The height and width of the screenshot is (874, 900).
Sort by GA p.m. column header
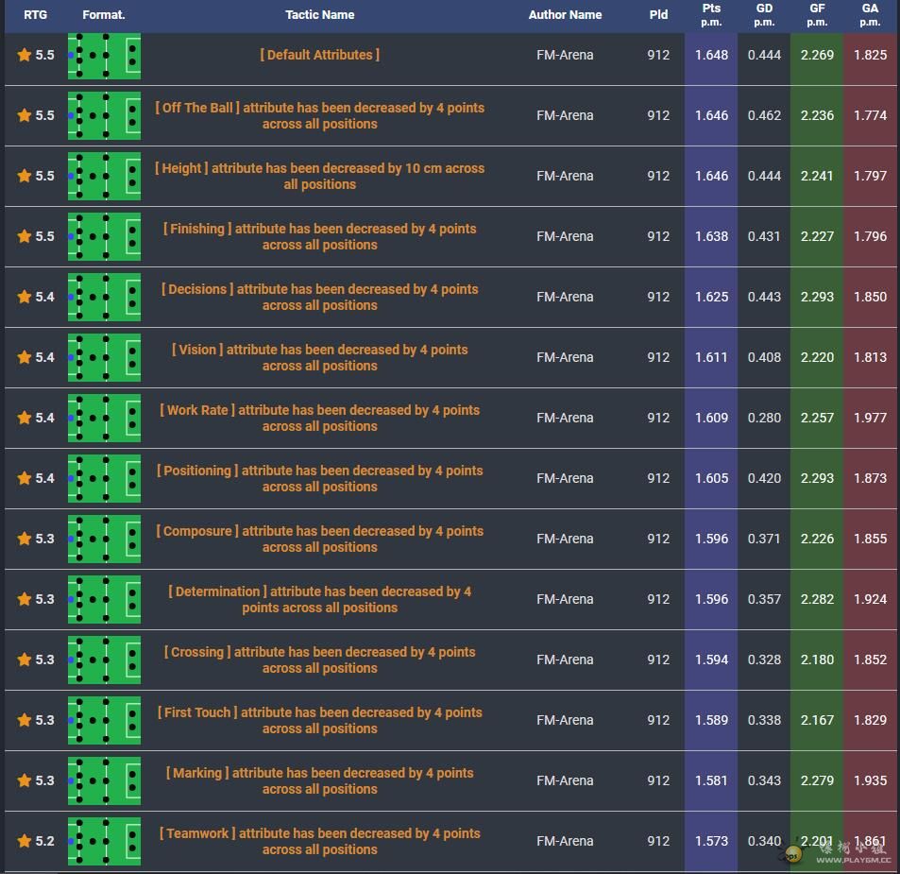(870, 15)
